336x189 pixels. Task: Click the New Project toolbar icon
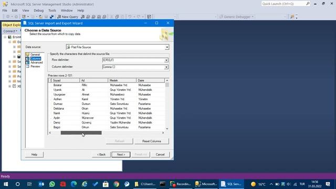click(x=24, y=17)
